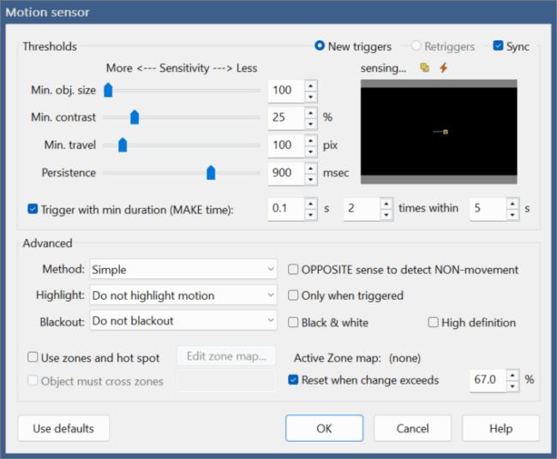557x459 pixels.
Task: Select the New triggers radio button
Action: click(x=320, y=46)
